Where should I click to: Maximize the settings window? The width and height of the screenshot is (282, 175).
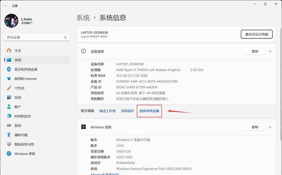[x=265, y=4]
